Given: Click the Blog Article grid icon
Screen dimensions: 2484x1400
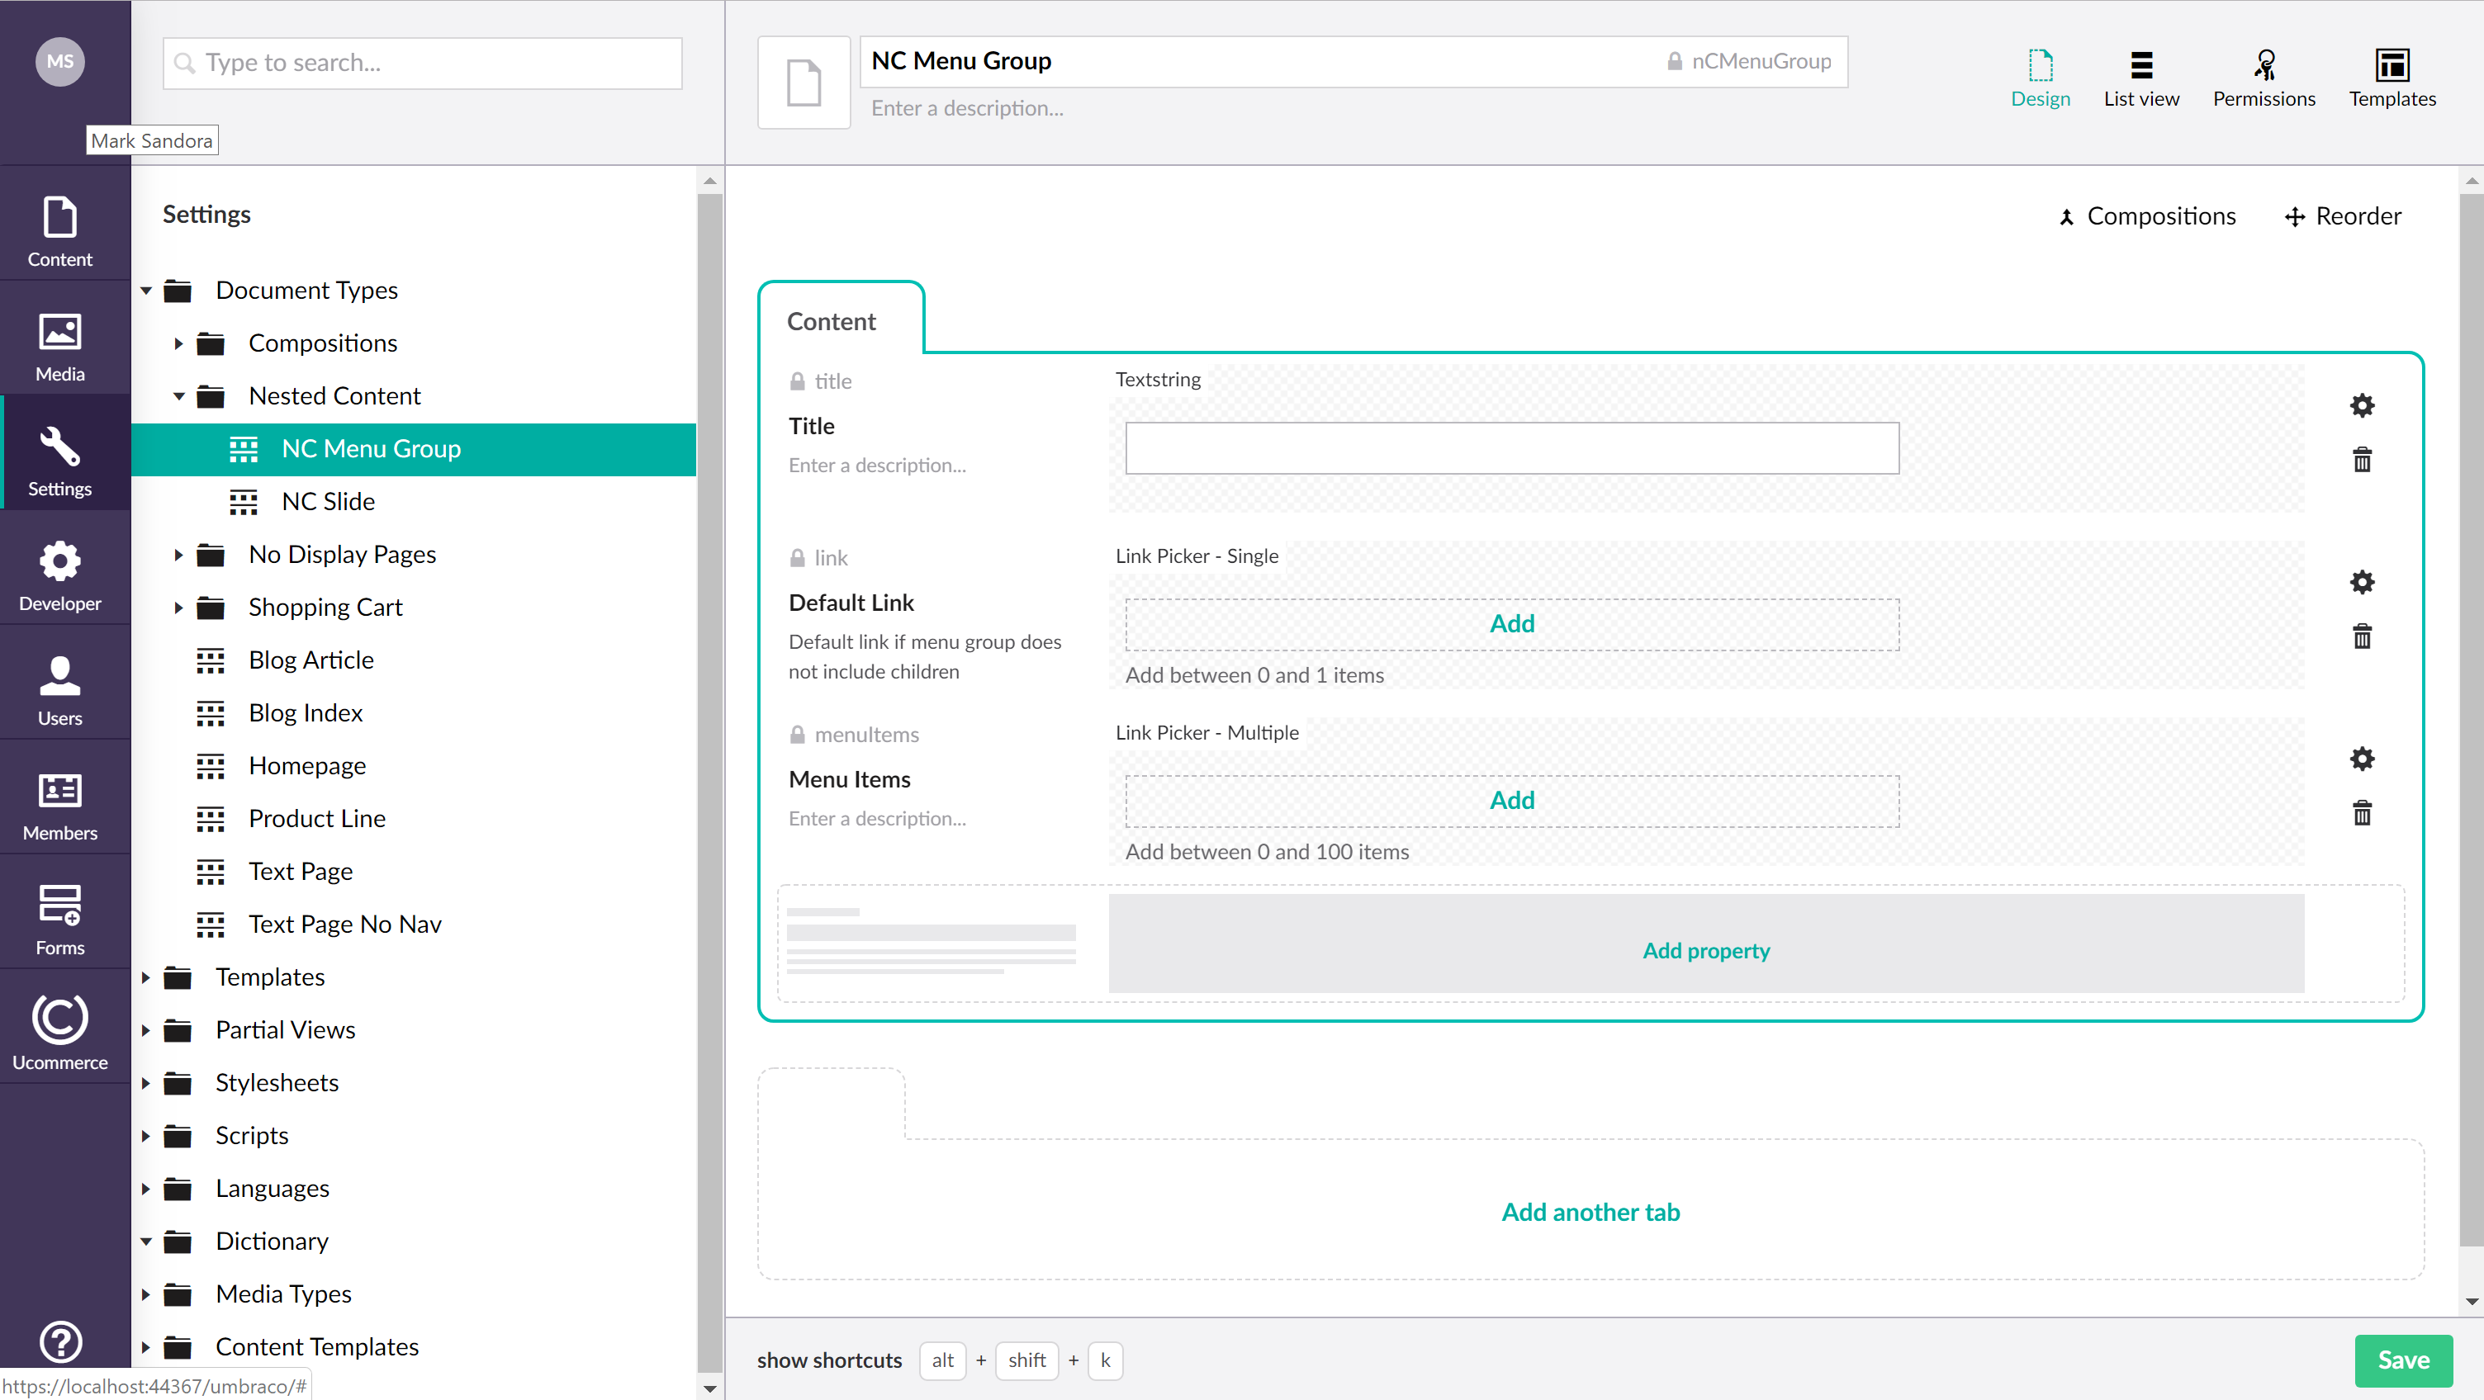Looking at the screenshot, I should click(211, 660).
